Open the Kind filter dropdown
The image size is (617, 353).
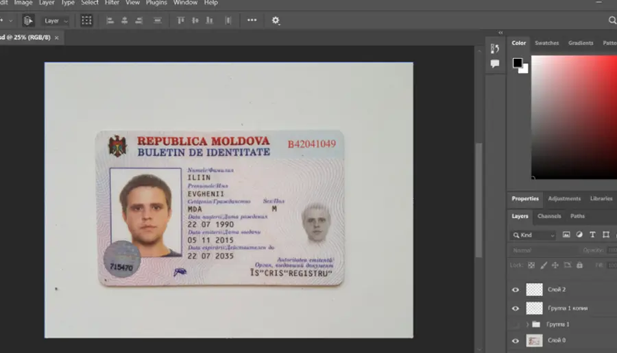[533, 235]
